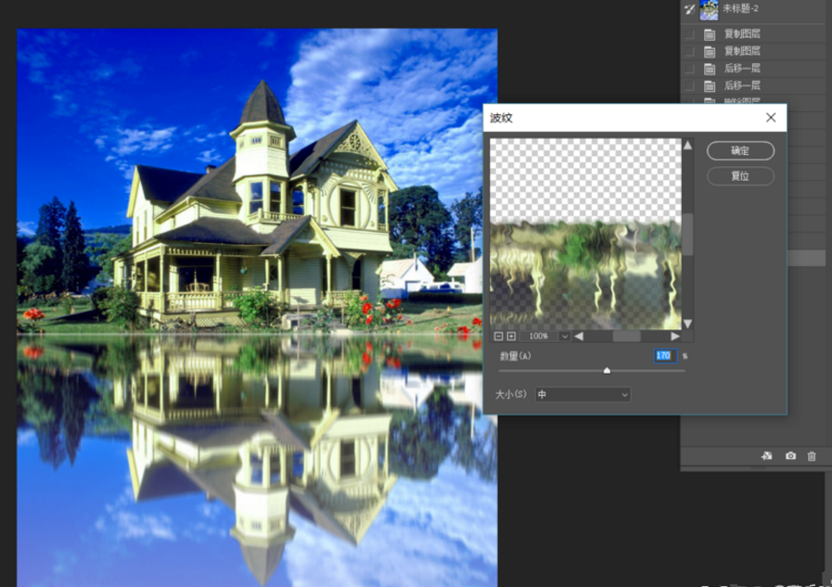832x587 pixels.
Task: Click the 复位 reset button
Action: click(x=740, y=176)
